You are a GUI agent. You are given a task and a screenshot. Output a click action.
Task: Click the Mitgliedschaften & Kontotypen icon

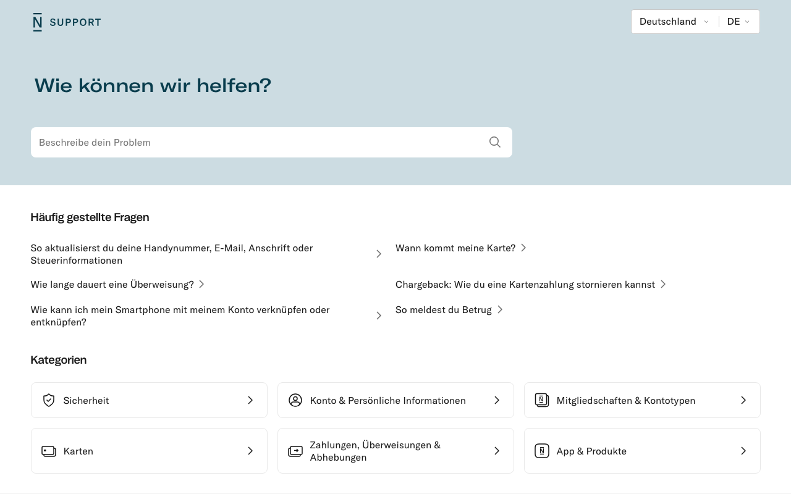[542, 400]
